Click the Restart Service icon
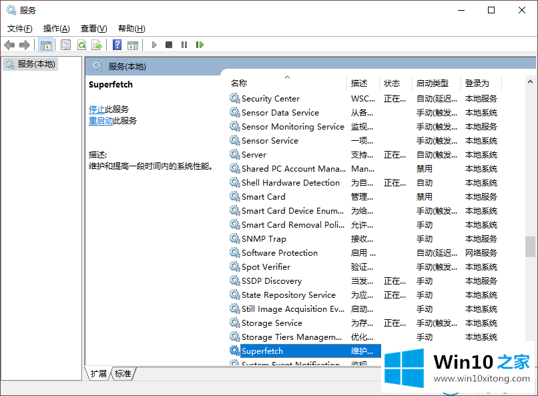Image resolution: width=538 pixels, height=396 pixels. [200, 45]
